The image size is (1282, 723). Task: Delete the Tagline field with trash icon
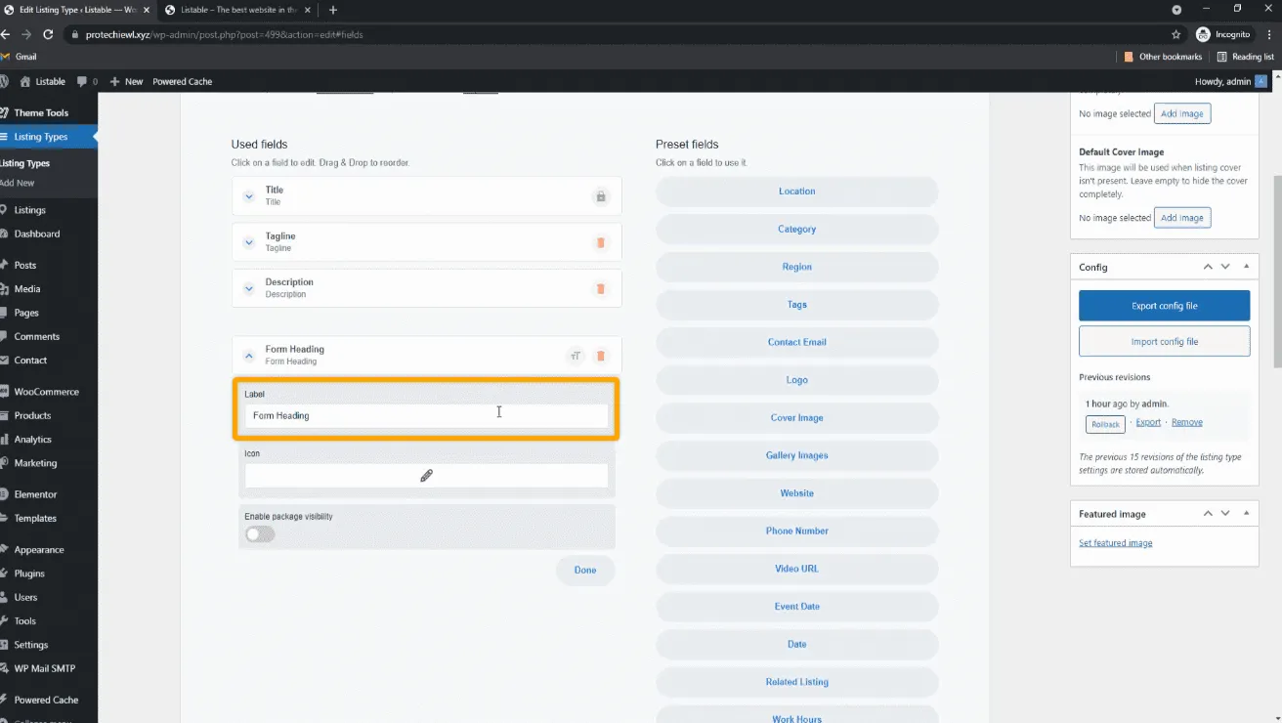pyautogui.click(x=600, y=242)
